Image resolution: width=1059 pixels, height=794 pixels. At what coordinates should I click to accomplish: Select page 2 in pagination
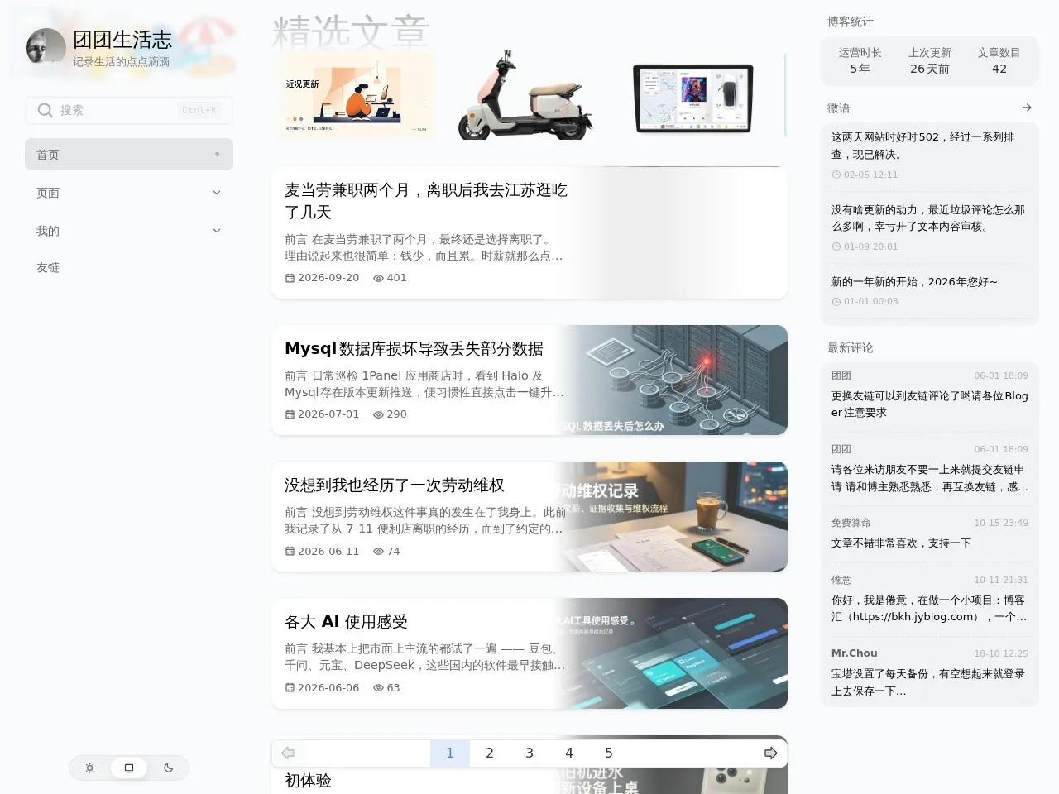pyautogui.click(x=490, y=753)
